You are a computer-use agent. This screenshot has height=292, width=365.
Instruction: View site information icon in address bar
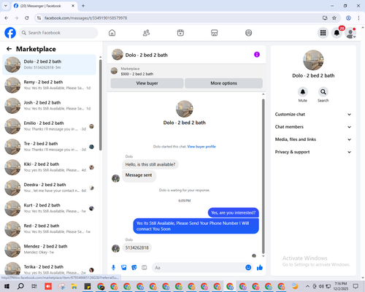pos(39,18)
